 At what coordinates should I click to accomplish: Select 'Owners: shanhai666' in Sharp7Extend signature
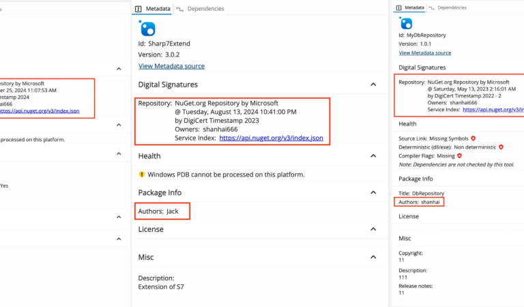206,129
